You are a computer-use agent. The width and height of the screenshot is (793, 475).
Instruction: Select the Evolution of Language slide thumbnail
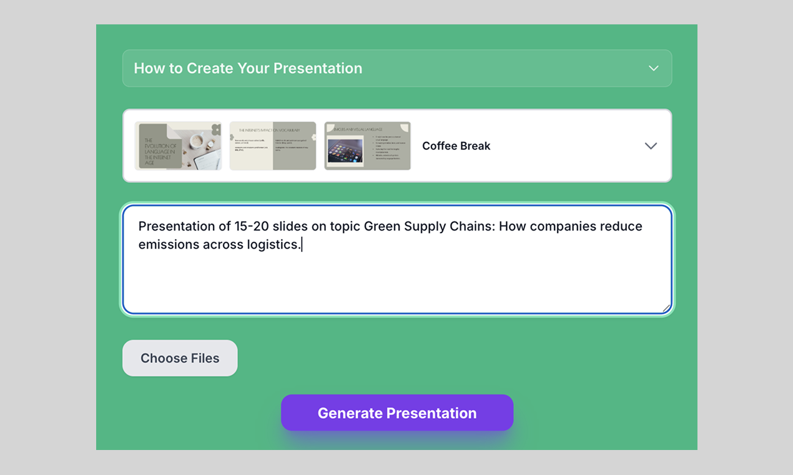(178, 146)
